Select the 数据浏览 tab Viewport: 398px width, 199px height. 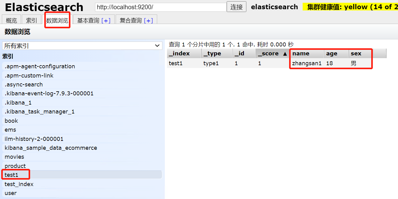[x=57, y=20]
